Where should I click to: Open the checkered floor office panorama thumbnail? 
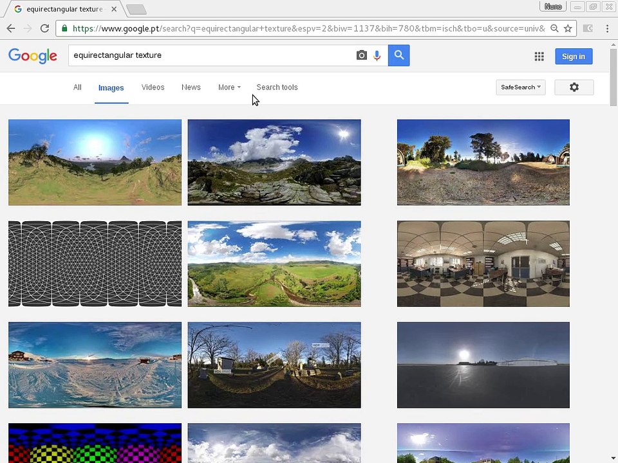click(x=483, y=264)
